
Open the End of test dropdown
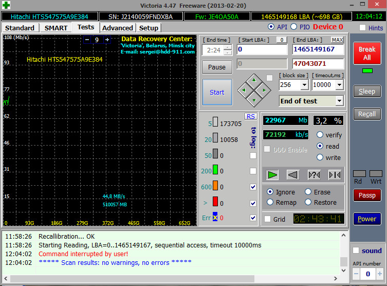click(339, 101)
